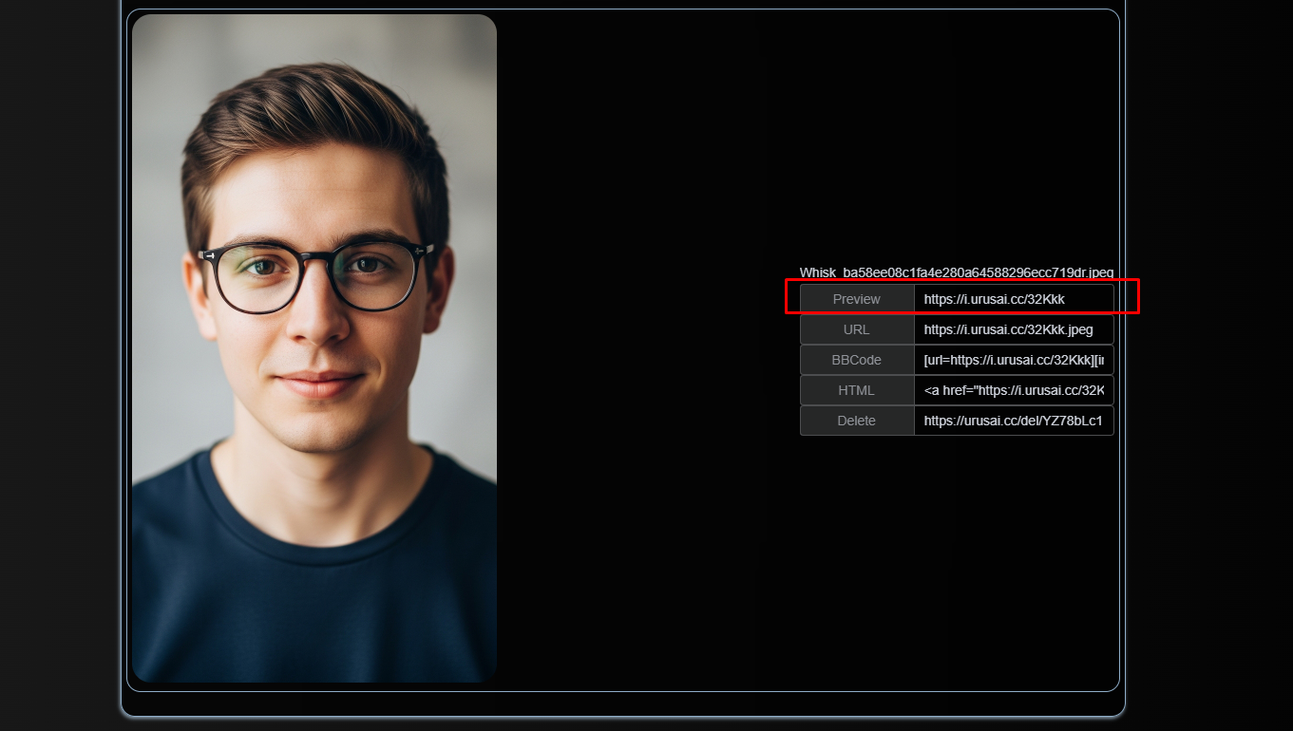Screen dimensions: 1293x731
Task: Select the Preview link text field
Action: click(x=1013, y=298)
